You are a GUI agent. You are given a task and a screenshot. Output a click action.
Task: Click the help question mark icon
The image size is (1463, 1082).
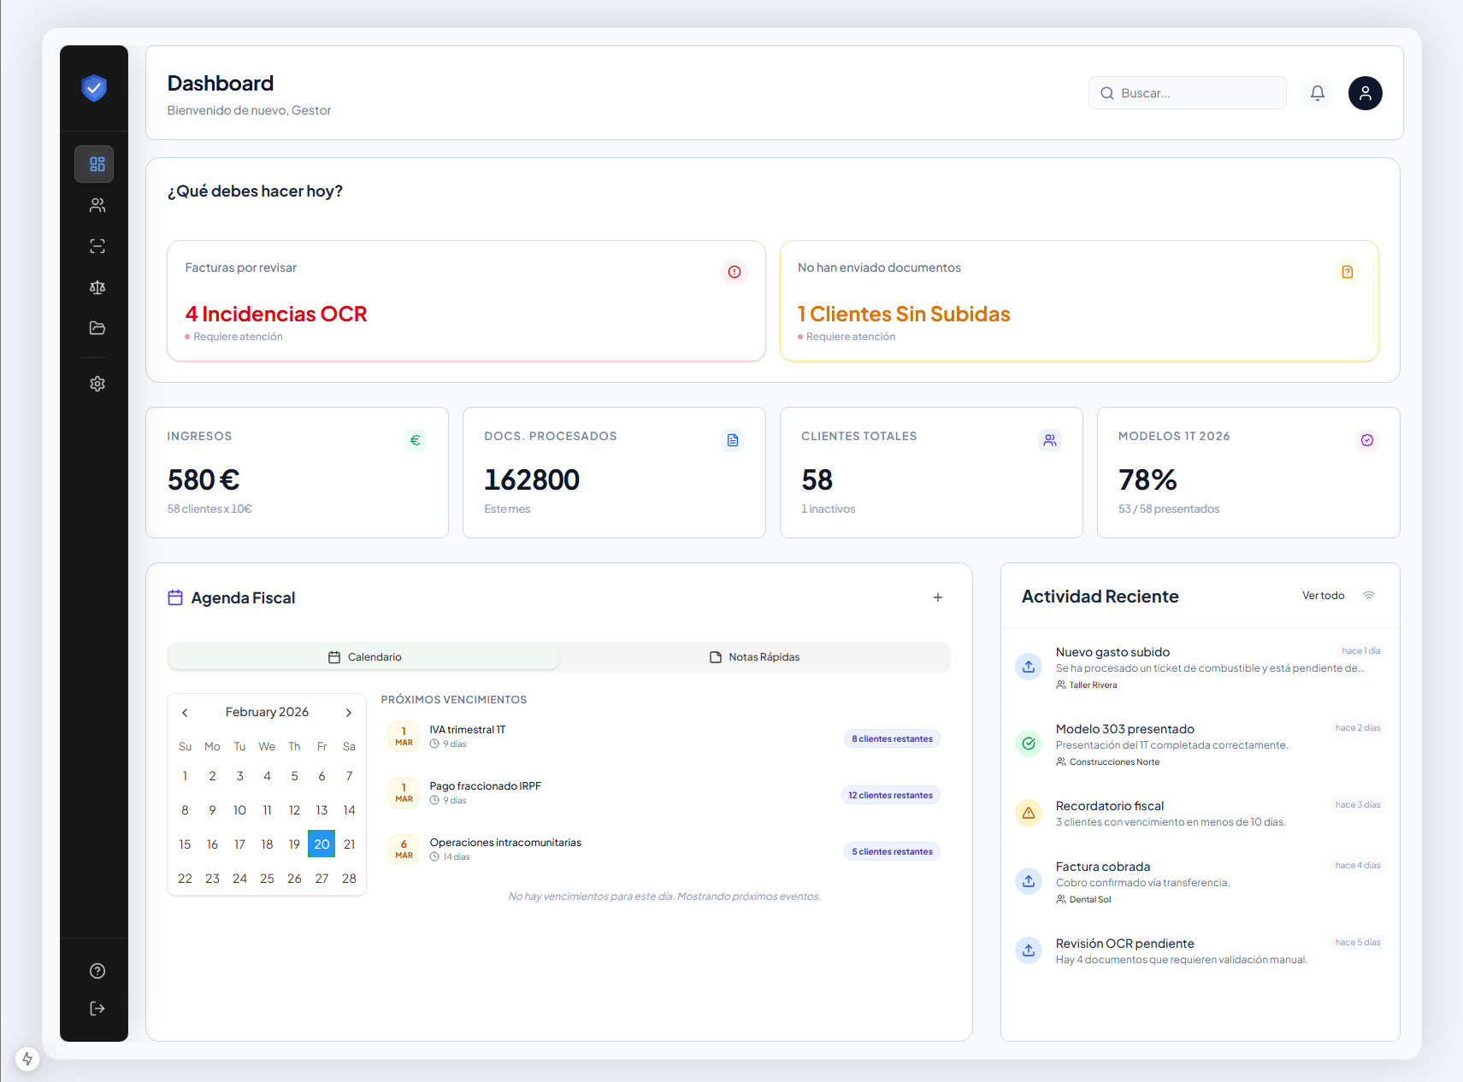[97, 971]
